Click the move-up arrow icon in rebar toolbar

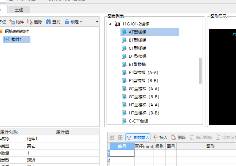click(112, 137)
